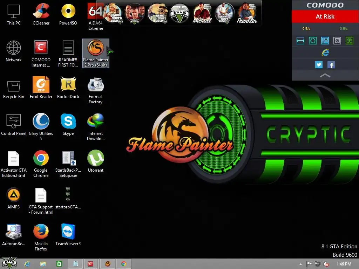359x269 pixels.
Task: Open COMODO widget scan icon
Action: pyautogui.click(x=300, y=41)
